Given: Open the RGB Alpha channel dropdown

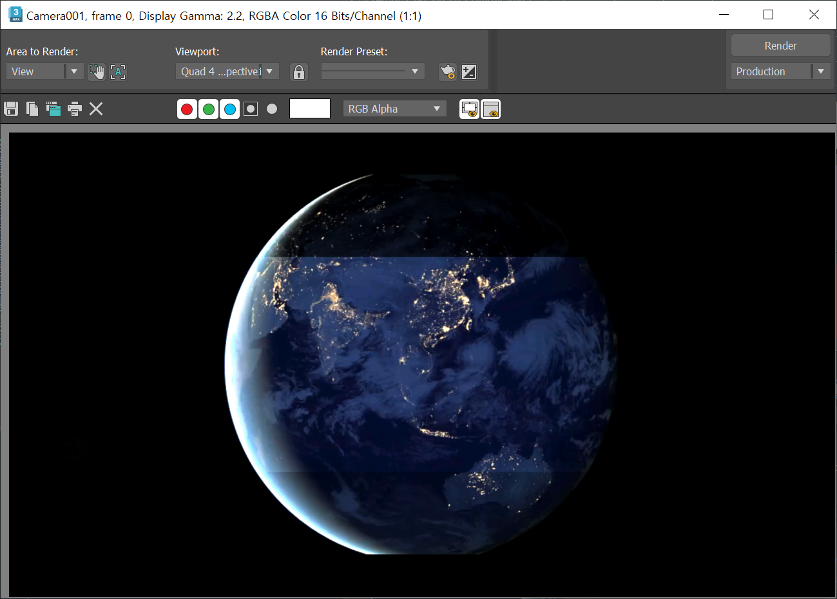Looking at the screenshot, I should tap(395, 109).
